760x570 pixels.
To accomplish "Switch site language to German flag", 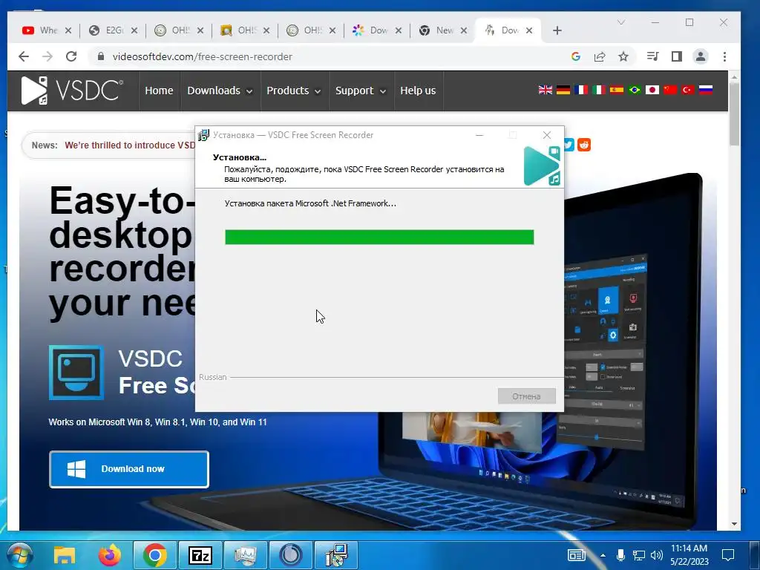I will 563,90.
